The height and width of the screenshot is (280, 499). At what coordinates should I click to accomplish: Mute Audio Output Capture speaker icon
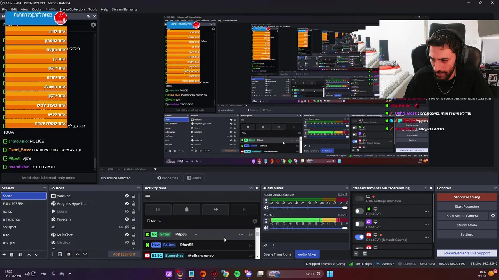[x=266, y=207]
